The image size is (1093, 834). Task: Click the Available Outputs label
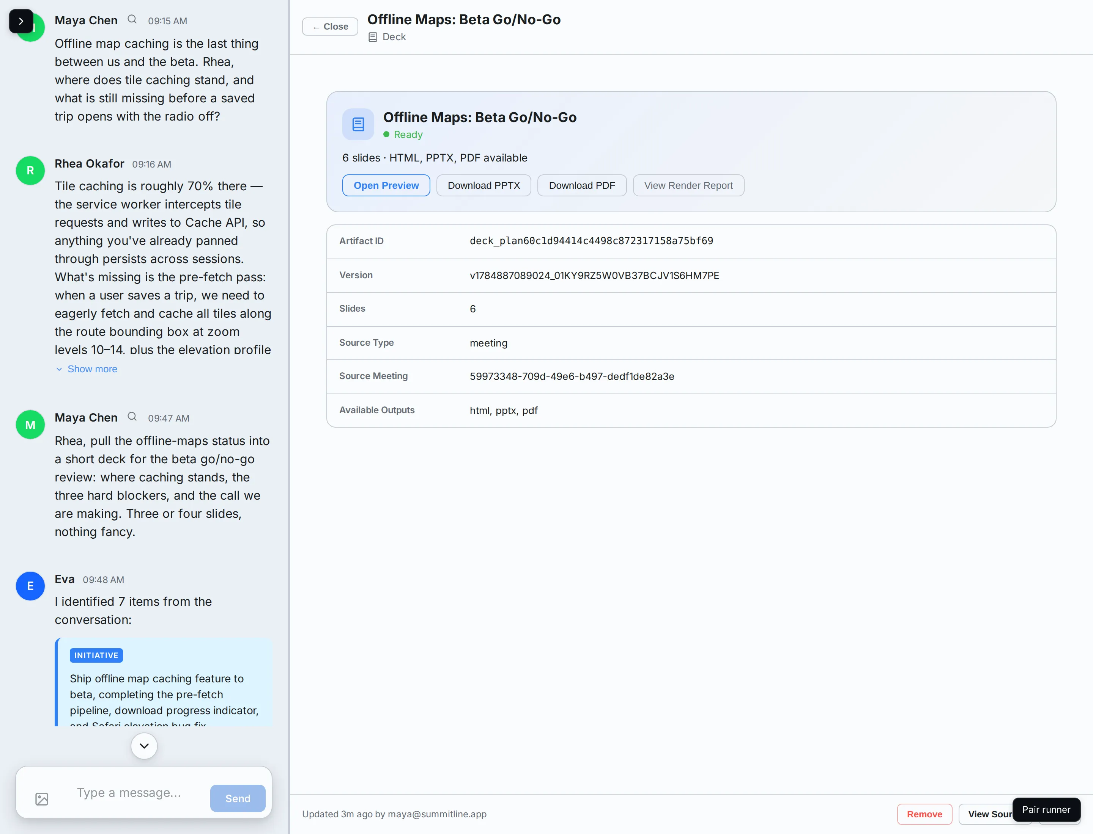pos(377,410)
